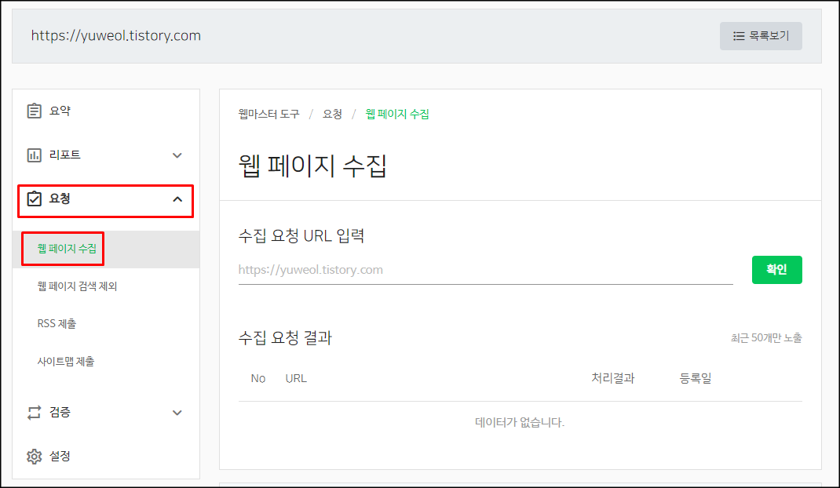The width and height of the screenshot is (840, 488).
Task: Click the 데이터가 없습니다. message
Action: pos(520,422)
